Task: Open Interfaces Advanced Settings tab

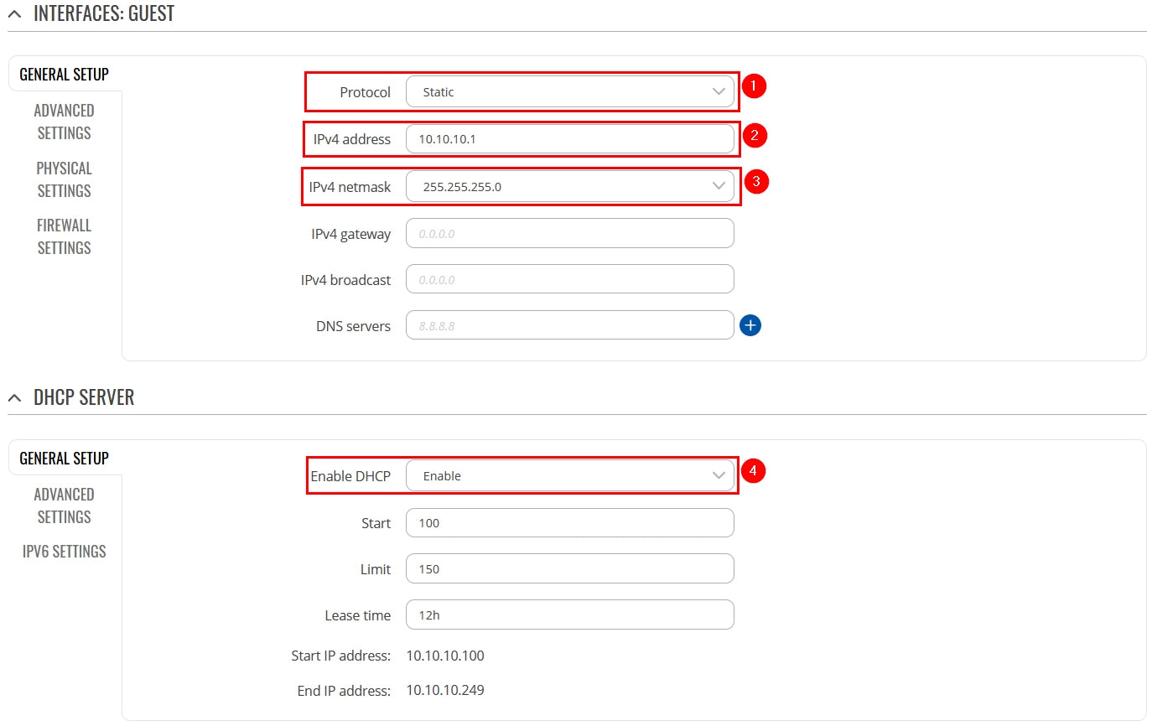Action: click(65, 122)
